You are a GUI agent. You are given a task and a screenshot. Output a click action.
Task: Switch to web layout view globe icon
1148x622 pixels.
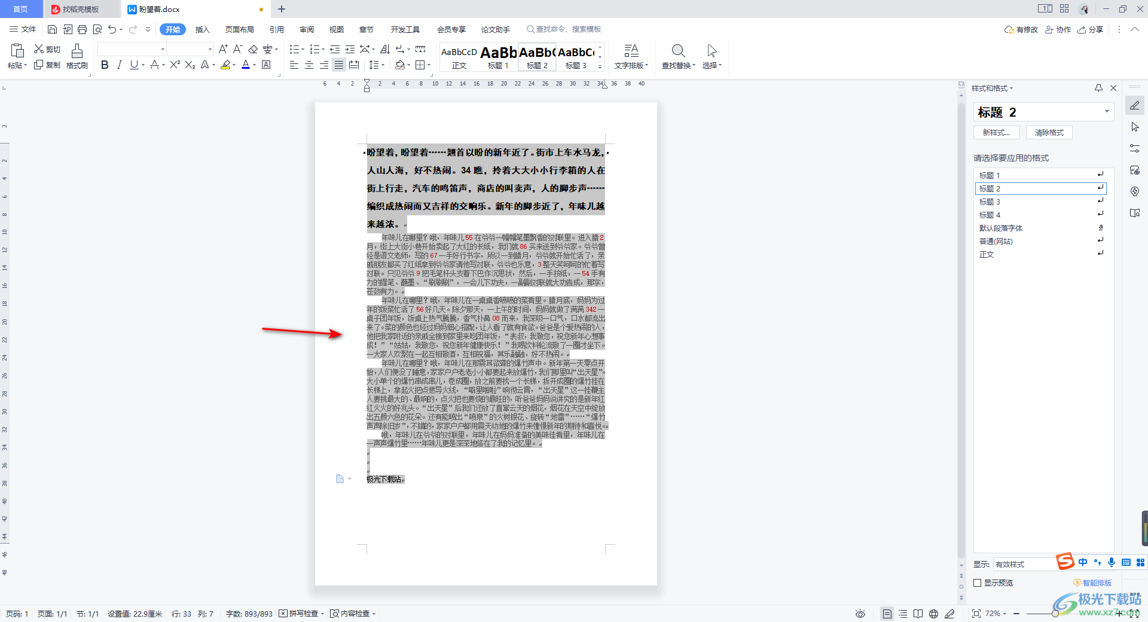point(933,614)
